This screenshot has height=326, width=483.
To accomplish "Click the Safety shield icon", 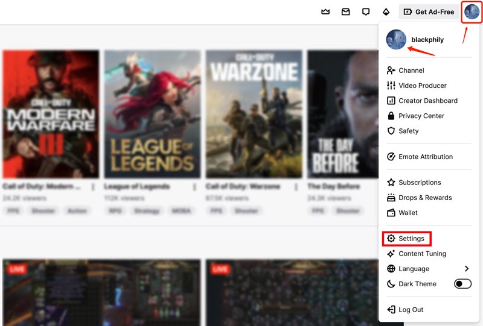I will tap(391, 131).
